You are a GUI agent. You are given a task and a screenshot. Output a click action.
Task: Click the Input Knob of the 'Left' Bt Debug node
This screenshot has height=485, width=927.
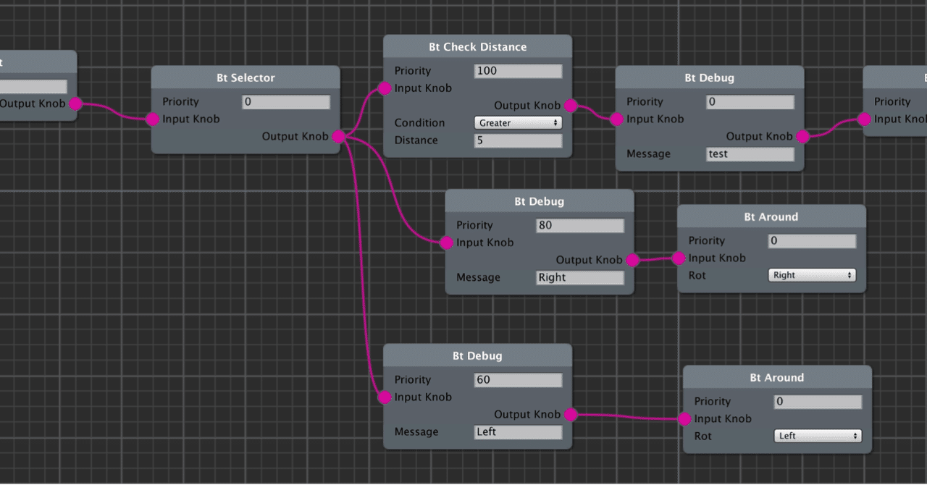point(383,397)
